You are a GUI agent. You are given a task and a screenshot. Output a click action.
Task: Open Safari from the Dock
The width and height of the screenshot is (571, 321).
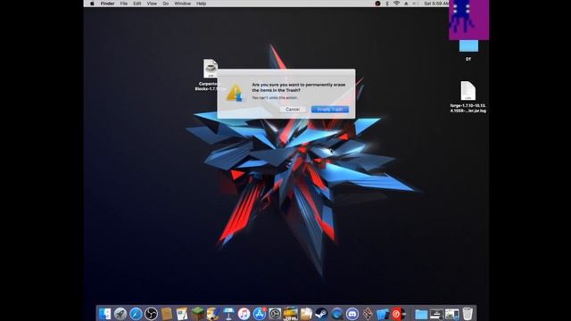136,313
